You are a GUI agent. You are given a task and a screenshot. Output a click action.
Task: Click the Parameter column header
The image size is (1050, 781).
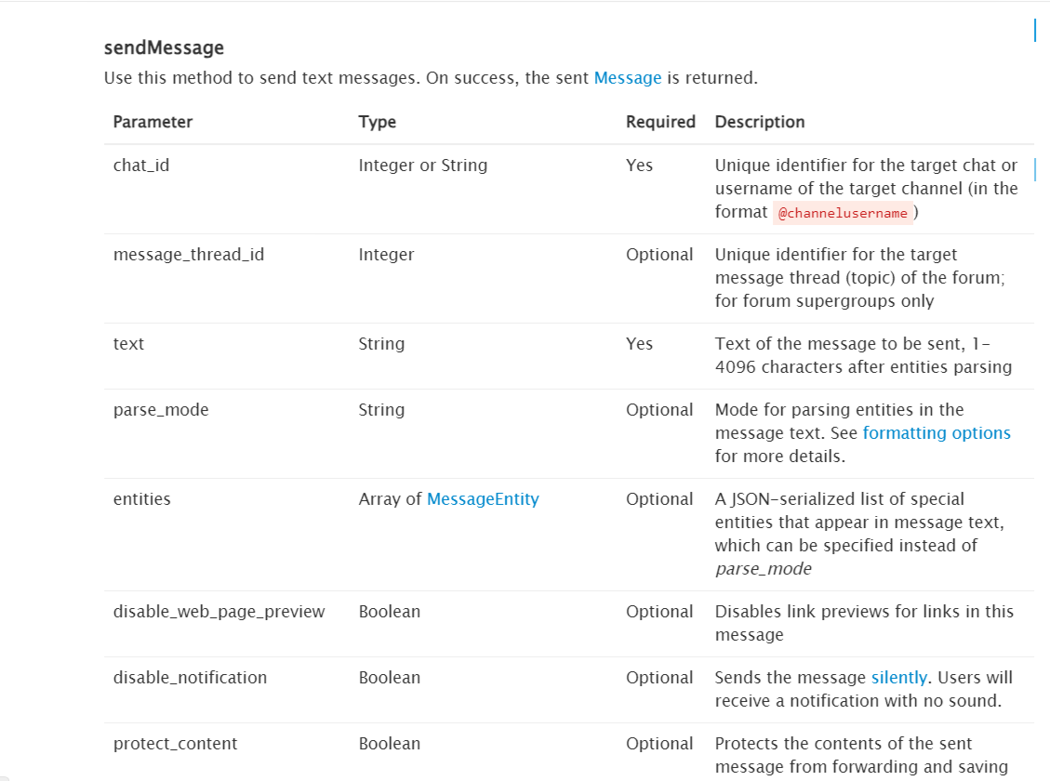click(x=153, y=122)
